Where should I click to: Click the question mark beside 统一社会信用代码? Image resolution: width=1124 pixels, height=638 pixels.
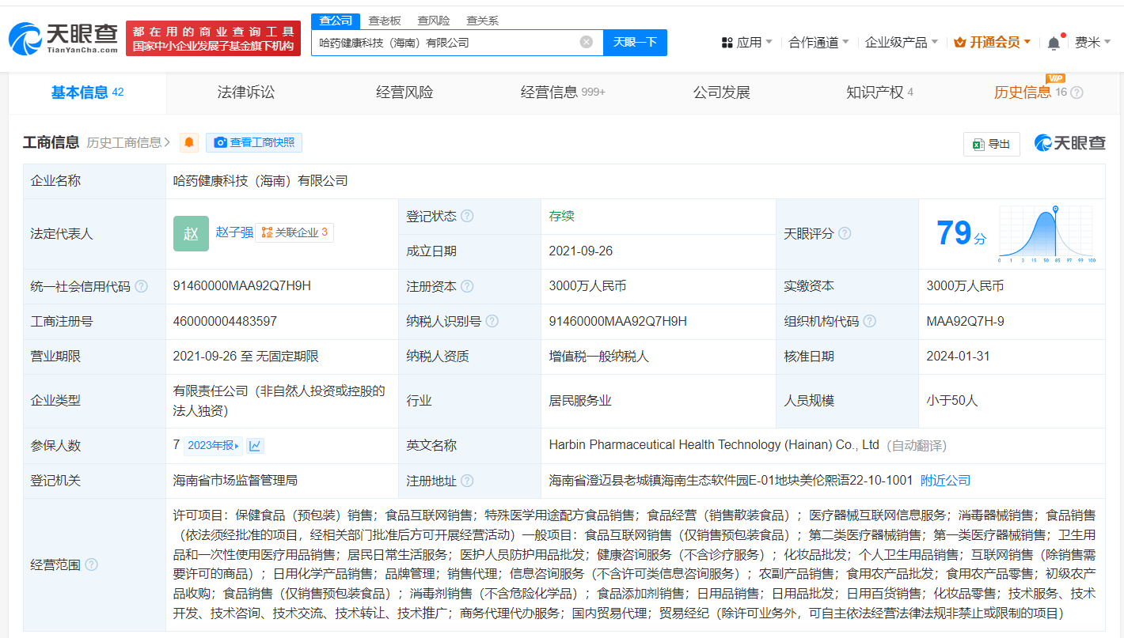pos(141,287)
